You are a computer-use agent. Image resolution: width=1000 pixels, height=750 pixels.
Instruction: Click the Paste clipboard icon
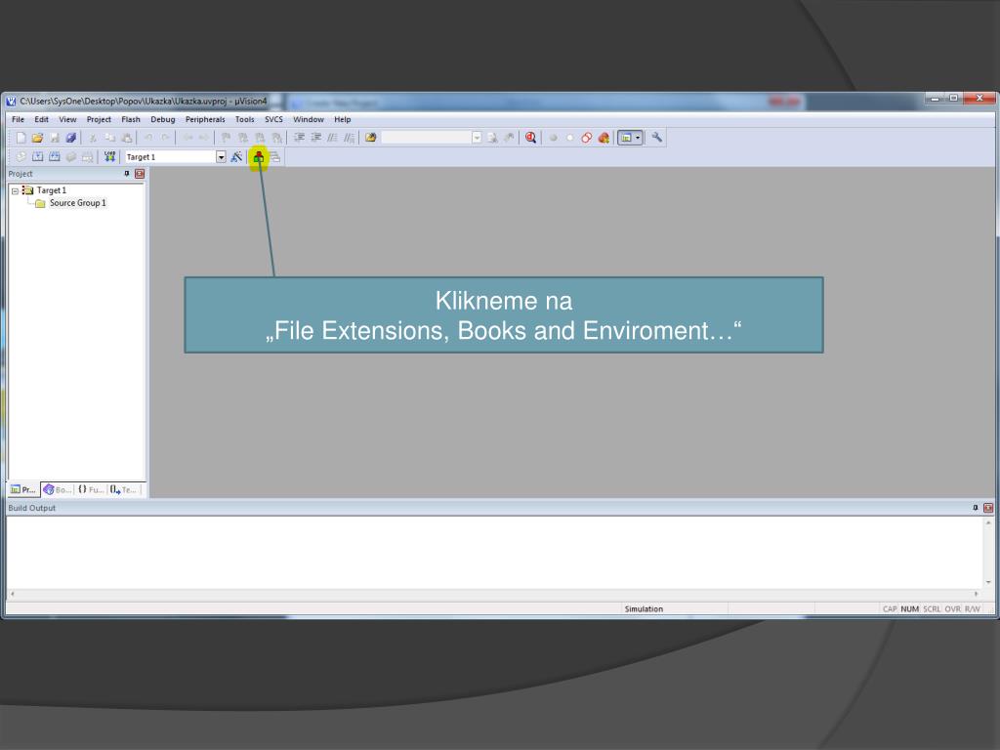127,138
